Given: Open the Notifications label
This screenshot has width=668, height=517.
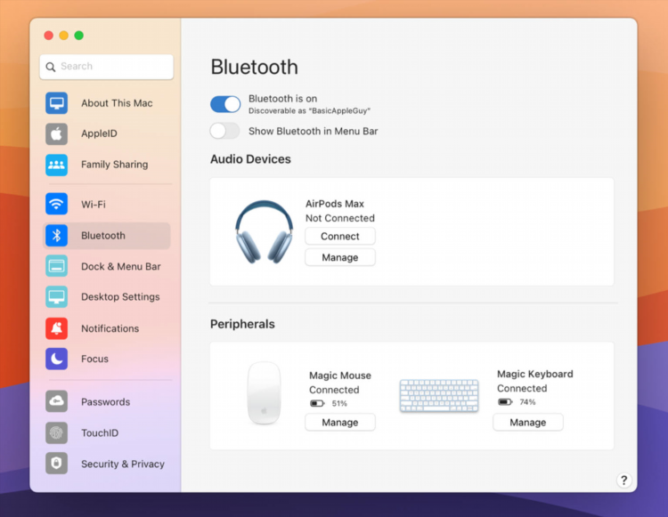Looking at the screenshot, I should click(110, 328).
